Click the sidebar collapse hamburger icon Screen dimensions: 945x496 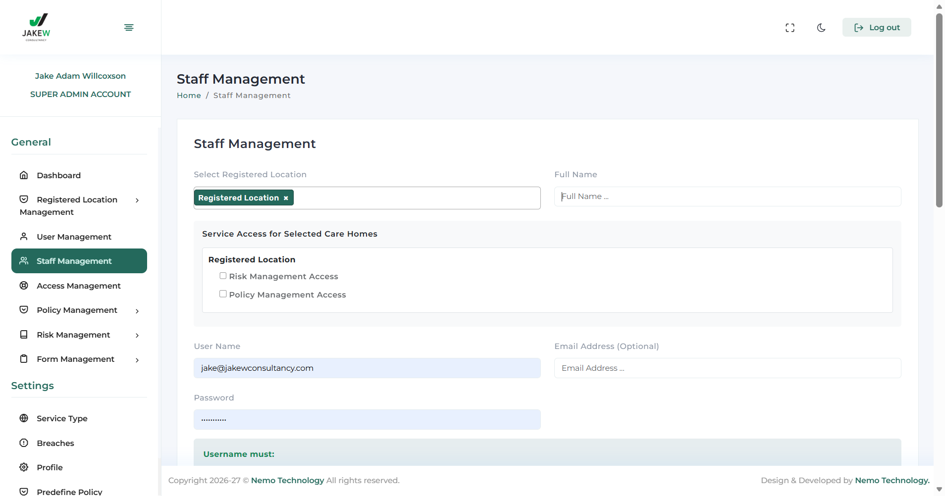(129, 27)
